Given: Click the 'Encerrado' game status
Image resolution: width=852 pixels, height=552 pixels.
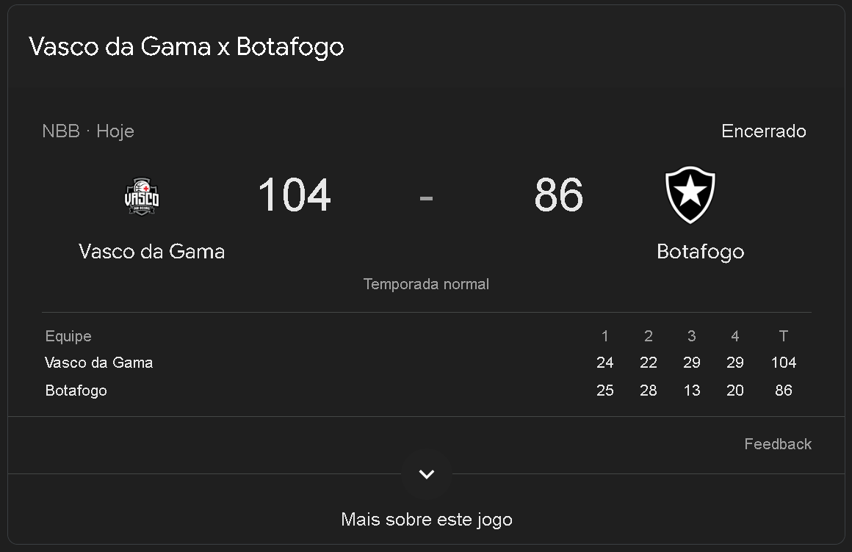Looking at the screenshot, I should point(763,131).
